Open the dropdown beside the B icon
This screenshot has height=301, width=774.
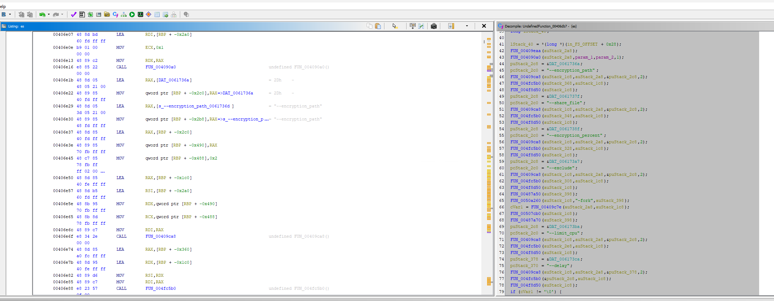coord(10,14)
